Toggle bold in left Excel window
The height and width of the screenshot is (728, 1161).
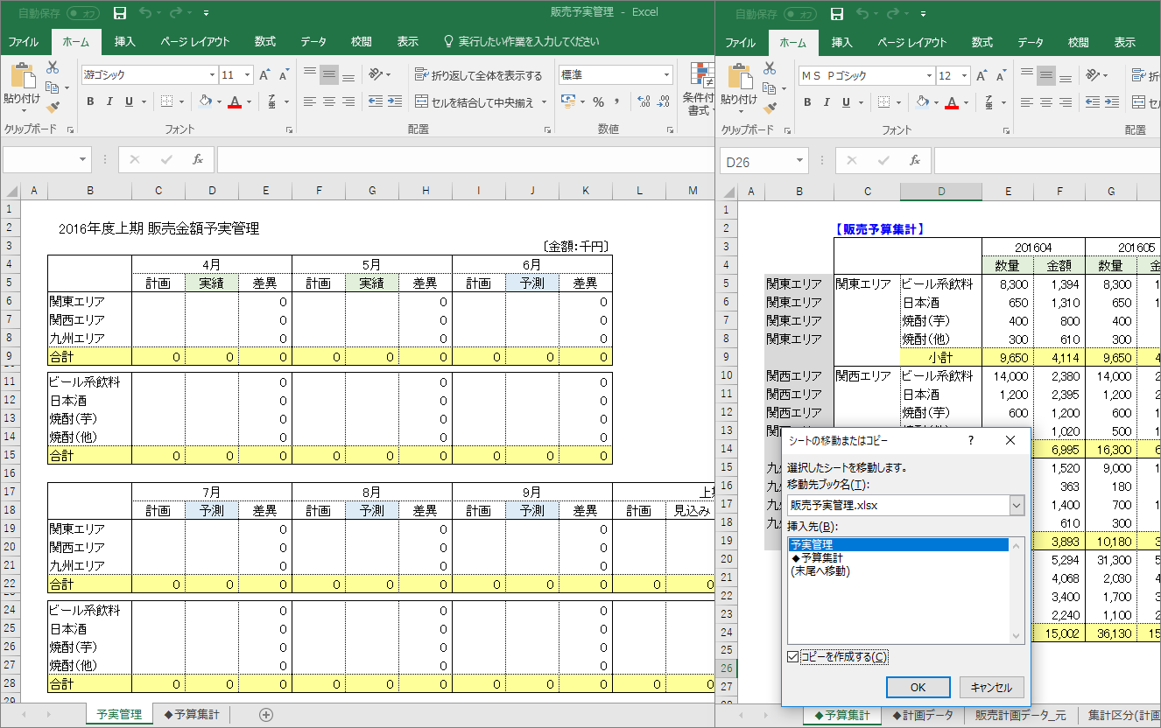click(90, 101)
